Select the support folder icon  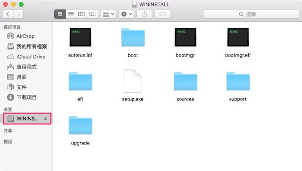(x=238, y=81)
